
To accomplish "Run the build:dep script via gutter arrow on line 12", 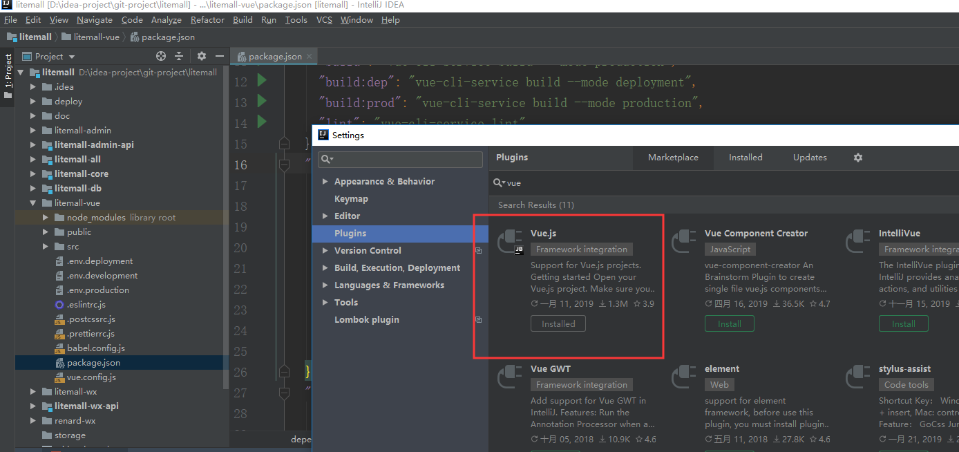I will (x=261, y=81).
